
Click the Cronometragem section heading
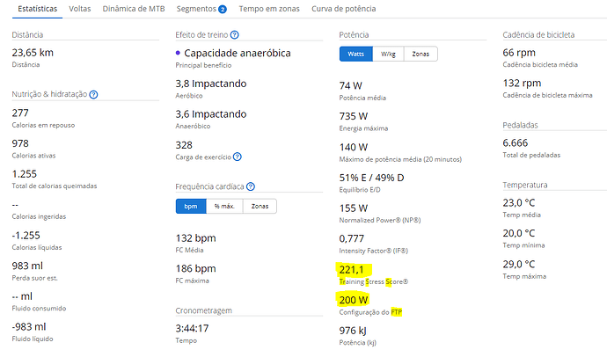203,310
